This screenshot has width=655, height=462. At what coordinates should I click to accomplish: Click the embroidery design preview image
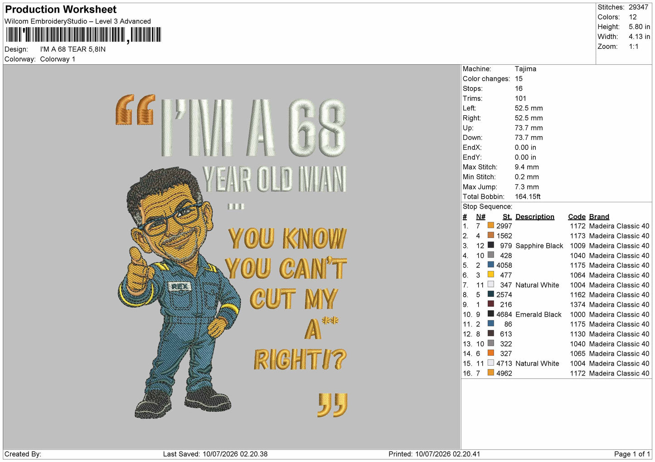click(232, 257)
